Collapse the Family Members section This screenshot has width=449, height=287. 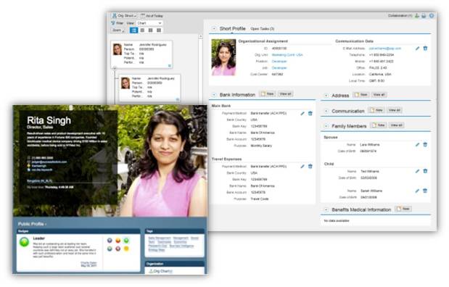[326, 126]
